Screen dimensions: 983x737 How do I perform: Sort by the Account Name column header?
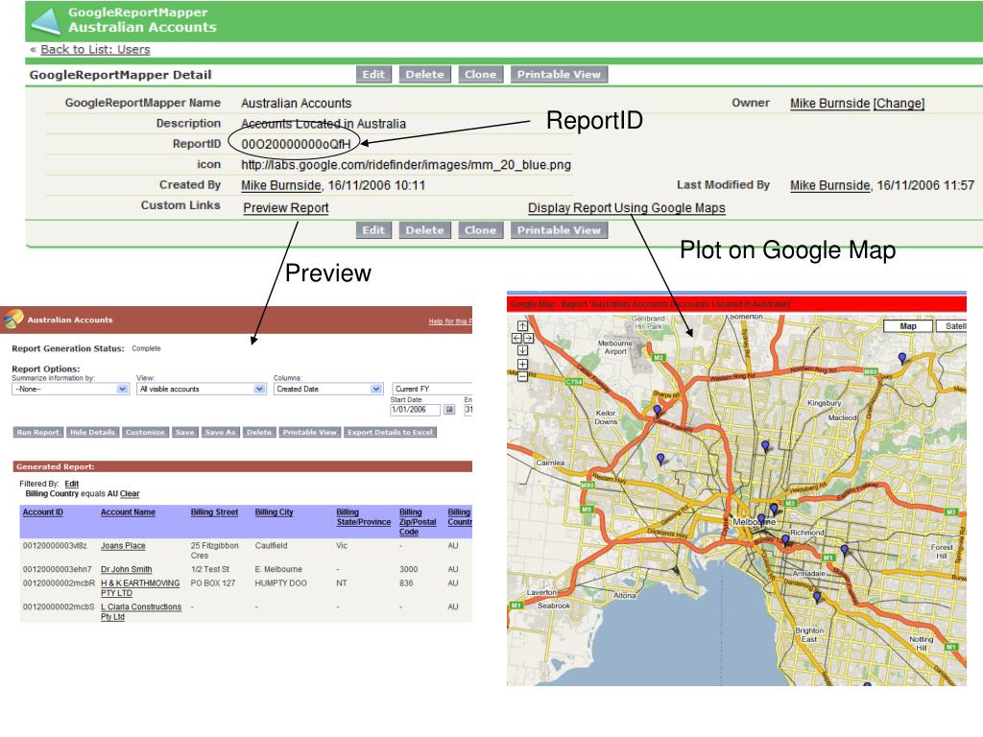pos(128,512)
